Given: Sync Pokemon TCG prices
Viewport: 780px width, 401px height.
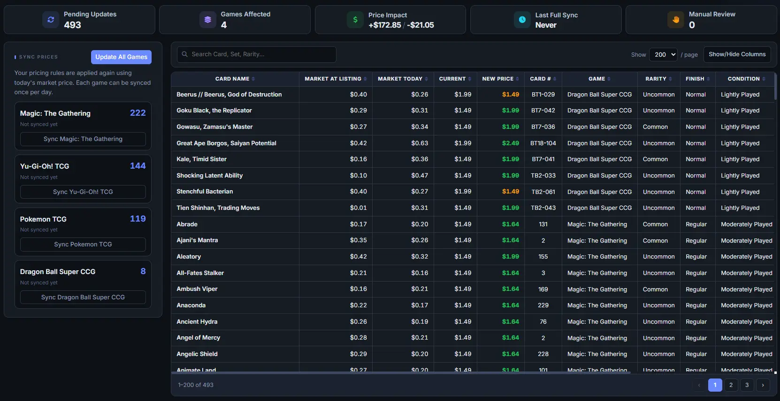Looking at the screenshot, I should coord(83,245).
